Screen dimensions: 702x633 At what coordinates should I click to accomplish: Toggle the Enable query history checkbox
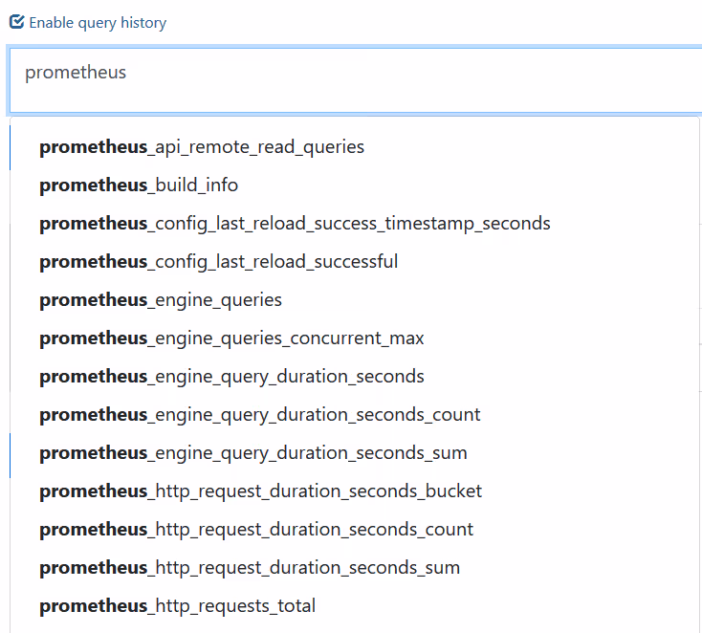16,22
